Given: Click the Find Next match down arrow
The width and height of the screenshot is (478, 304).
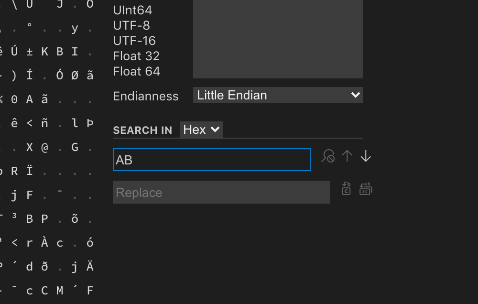Looking at the screenshot, I should click(x=366, y=156).
